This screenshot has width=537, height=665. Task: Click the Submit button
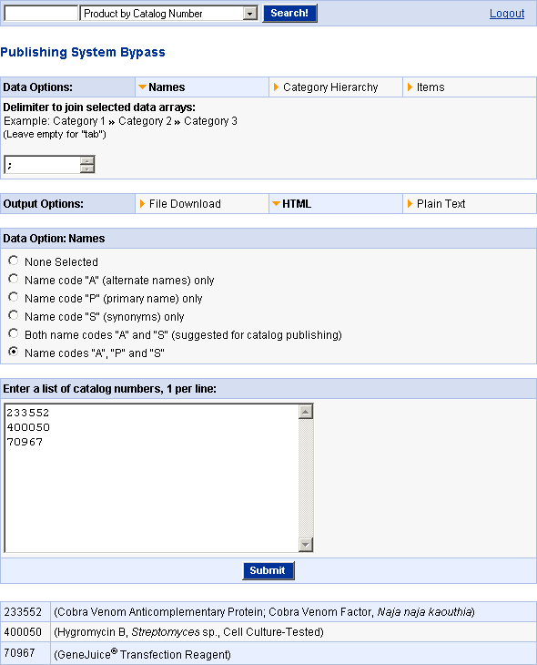coord(268,570)
